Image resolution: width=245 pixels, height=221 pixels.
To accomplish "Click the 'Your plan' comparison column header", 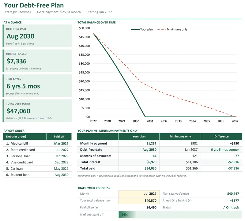I will (x=139, y=137).
